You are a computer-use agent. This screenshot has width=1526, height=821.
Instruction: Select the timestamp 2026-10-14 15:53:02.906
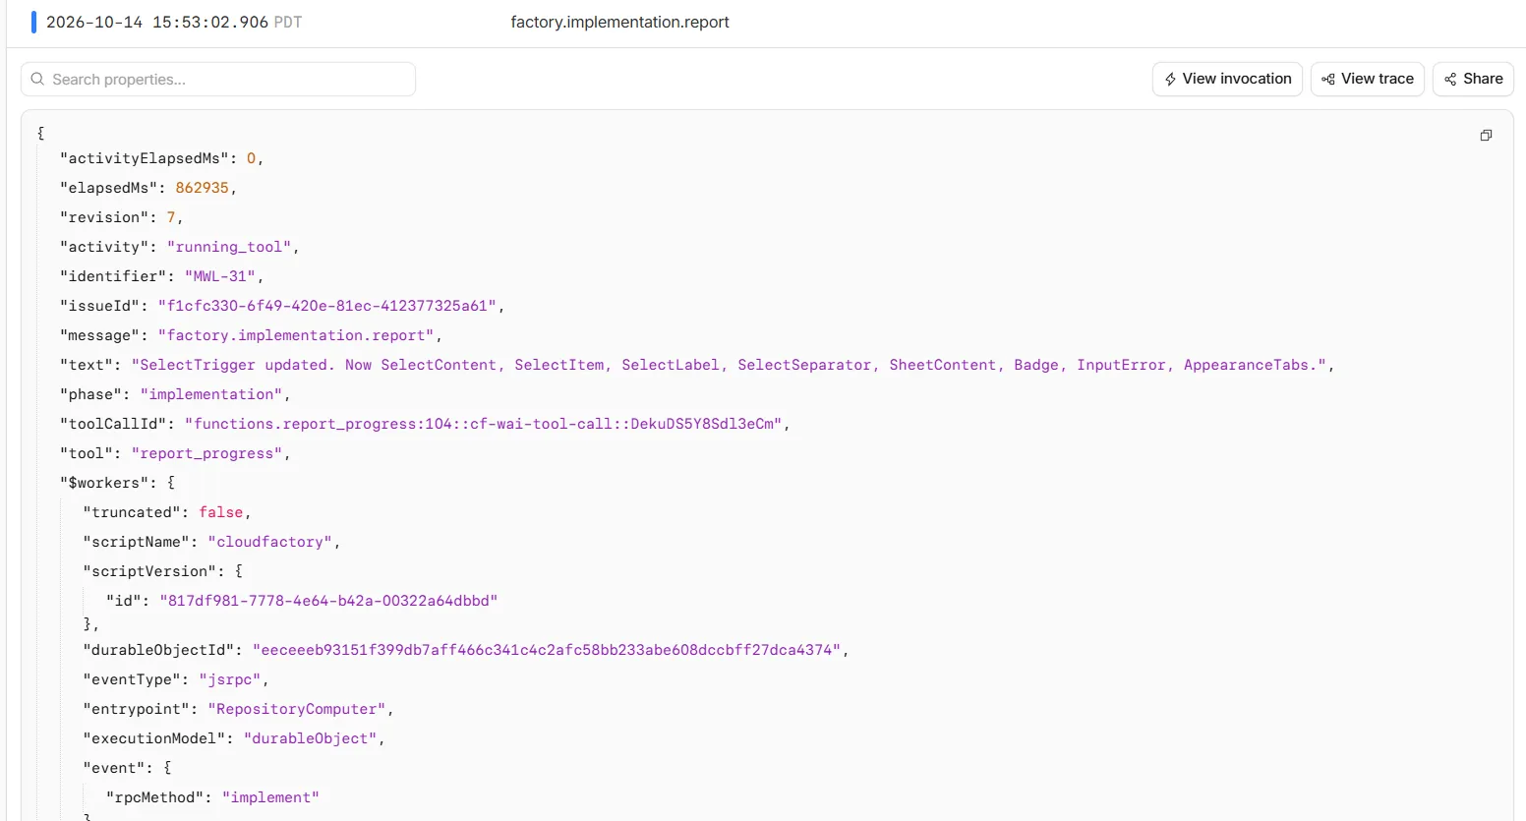coord(157,22)
